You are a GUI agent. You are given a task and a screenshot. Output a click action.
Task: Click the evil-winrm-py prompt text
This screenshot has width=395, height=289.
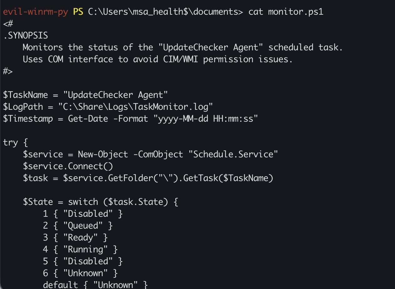tap(35, 12)
